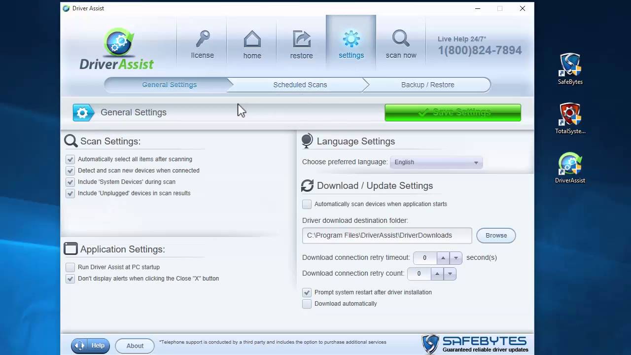
Task: Click Scan Settings magnifier icon
Action: pos(71,142)
